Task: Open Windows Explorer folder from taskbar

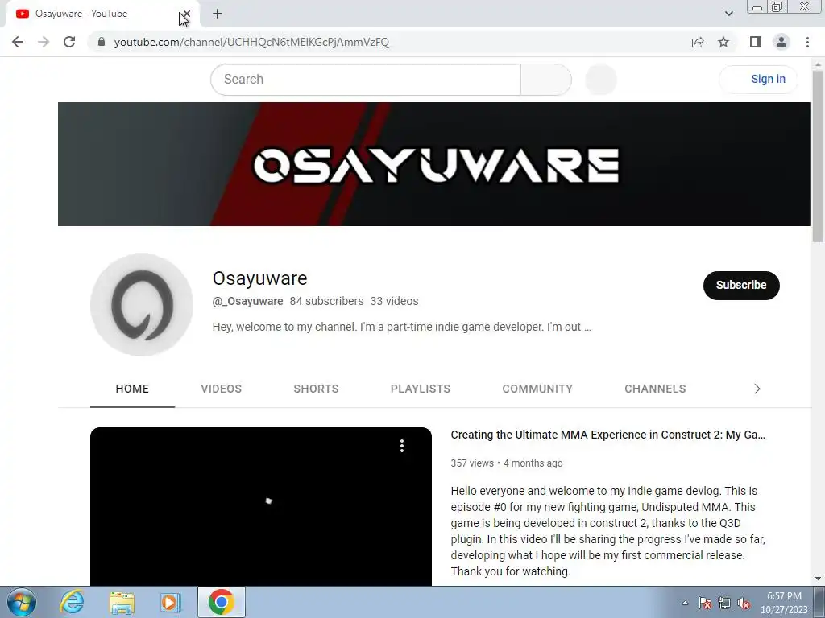Action: point(122,602)
